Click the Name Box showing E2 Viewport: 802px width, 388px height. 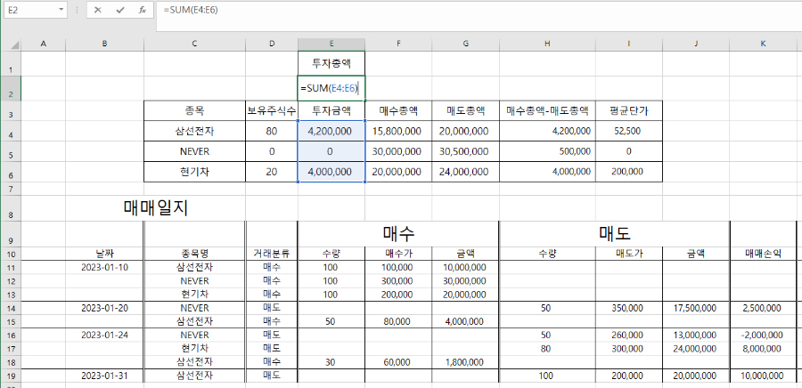[29, 10]
